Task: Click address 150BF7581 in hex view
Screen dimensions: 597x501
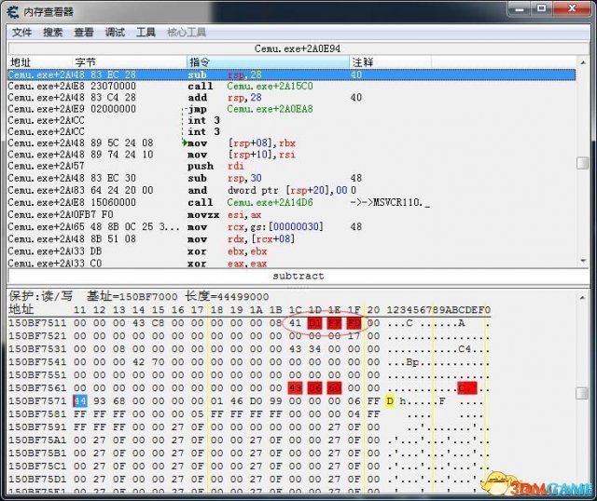Action: (37, 414)
